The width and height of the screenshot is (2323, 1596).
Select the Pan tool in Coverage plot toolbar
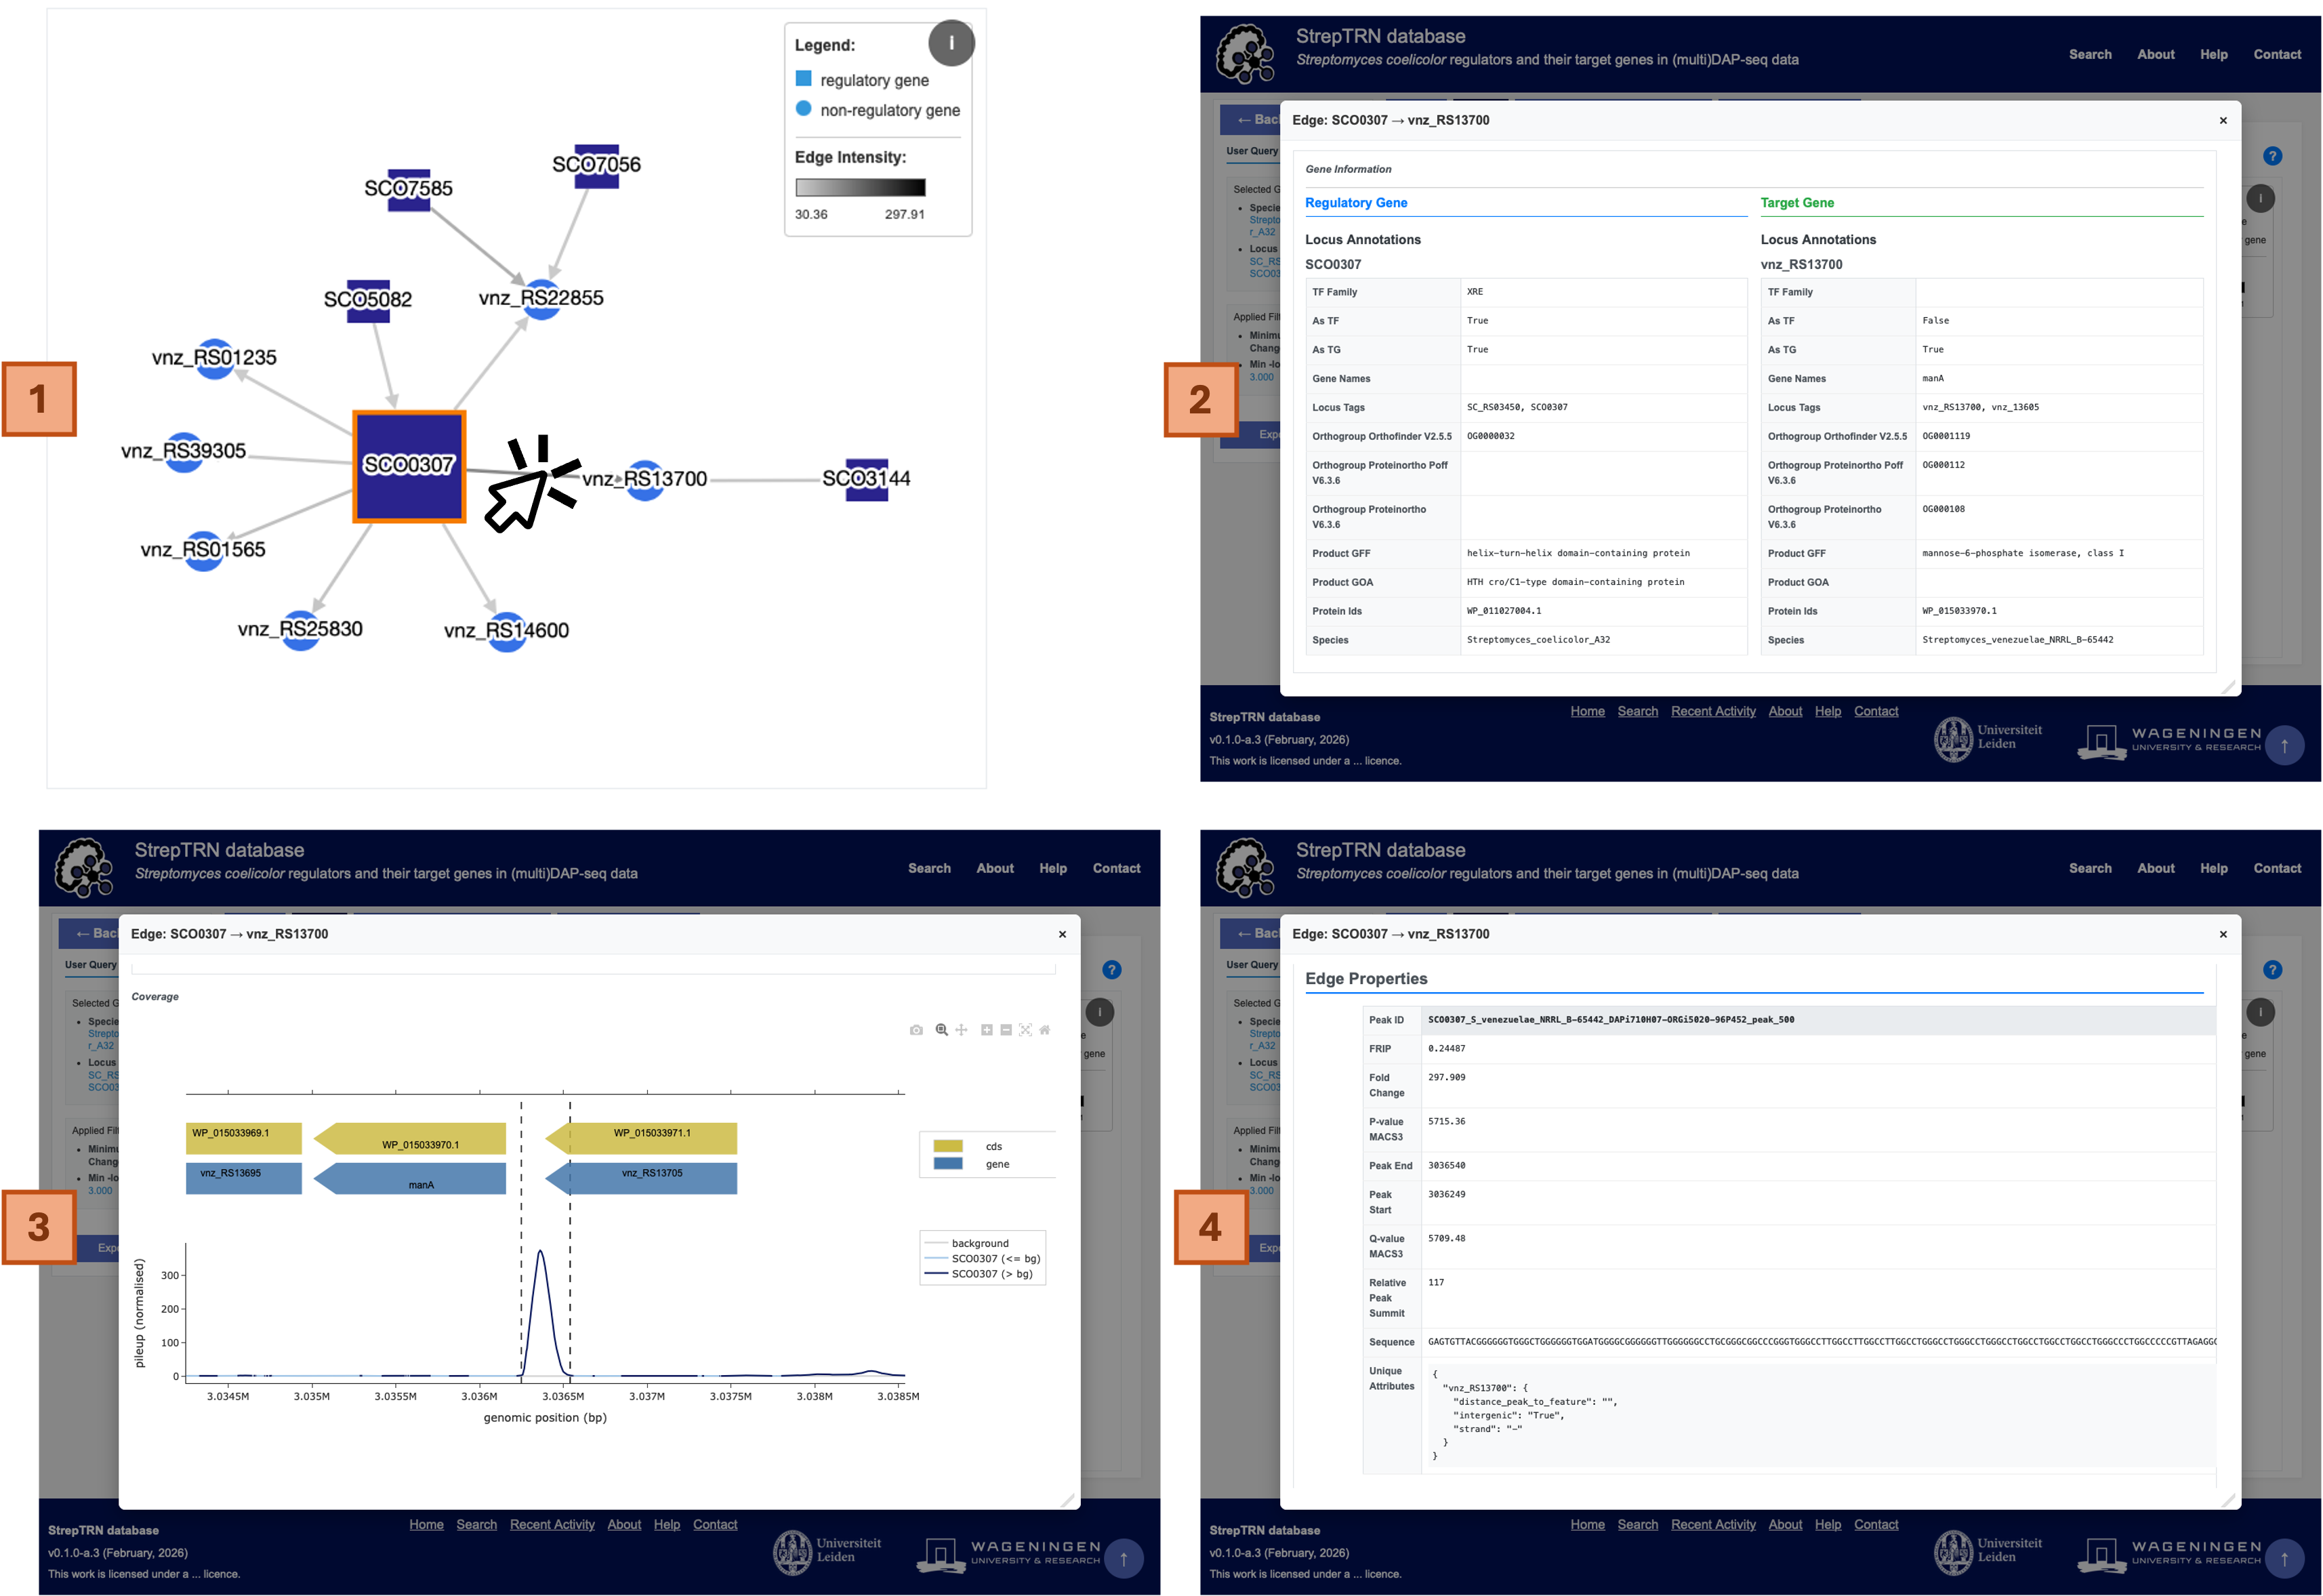[961, 1030]
